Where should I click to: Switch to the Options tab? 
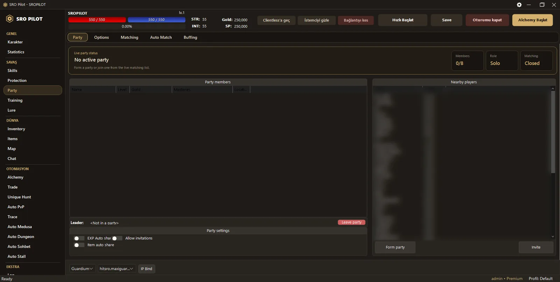101,37
